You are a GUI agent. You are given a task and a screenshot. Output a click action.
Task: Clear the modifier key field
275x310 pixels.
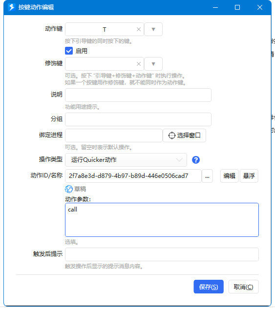tap(139, 64)
